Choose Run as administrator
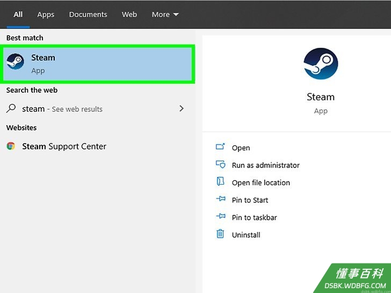Viewport: 391px width, 293px height. (265, 165)
